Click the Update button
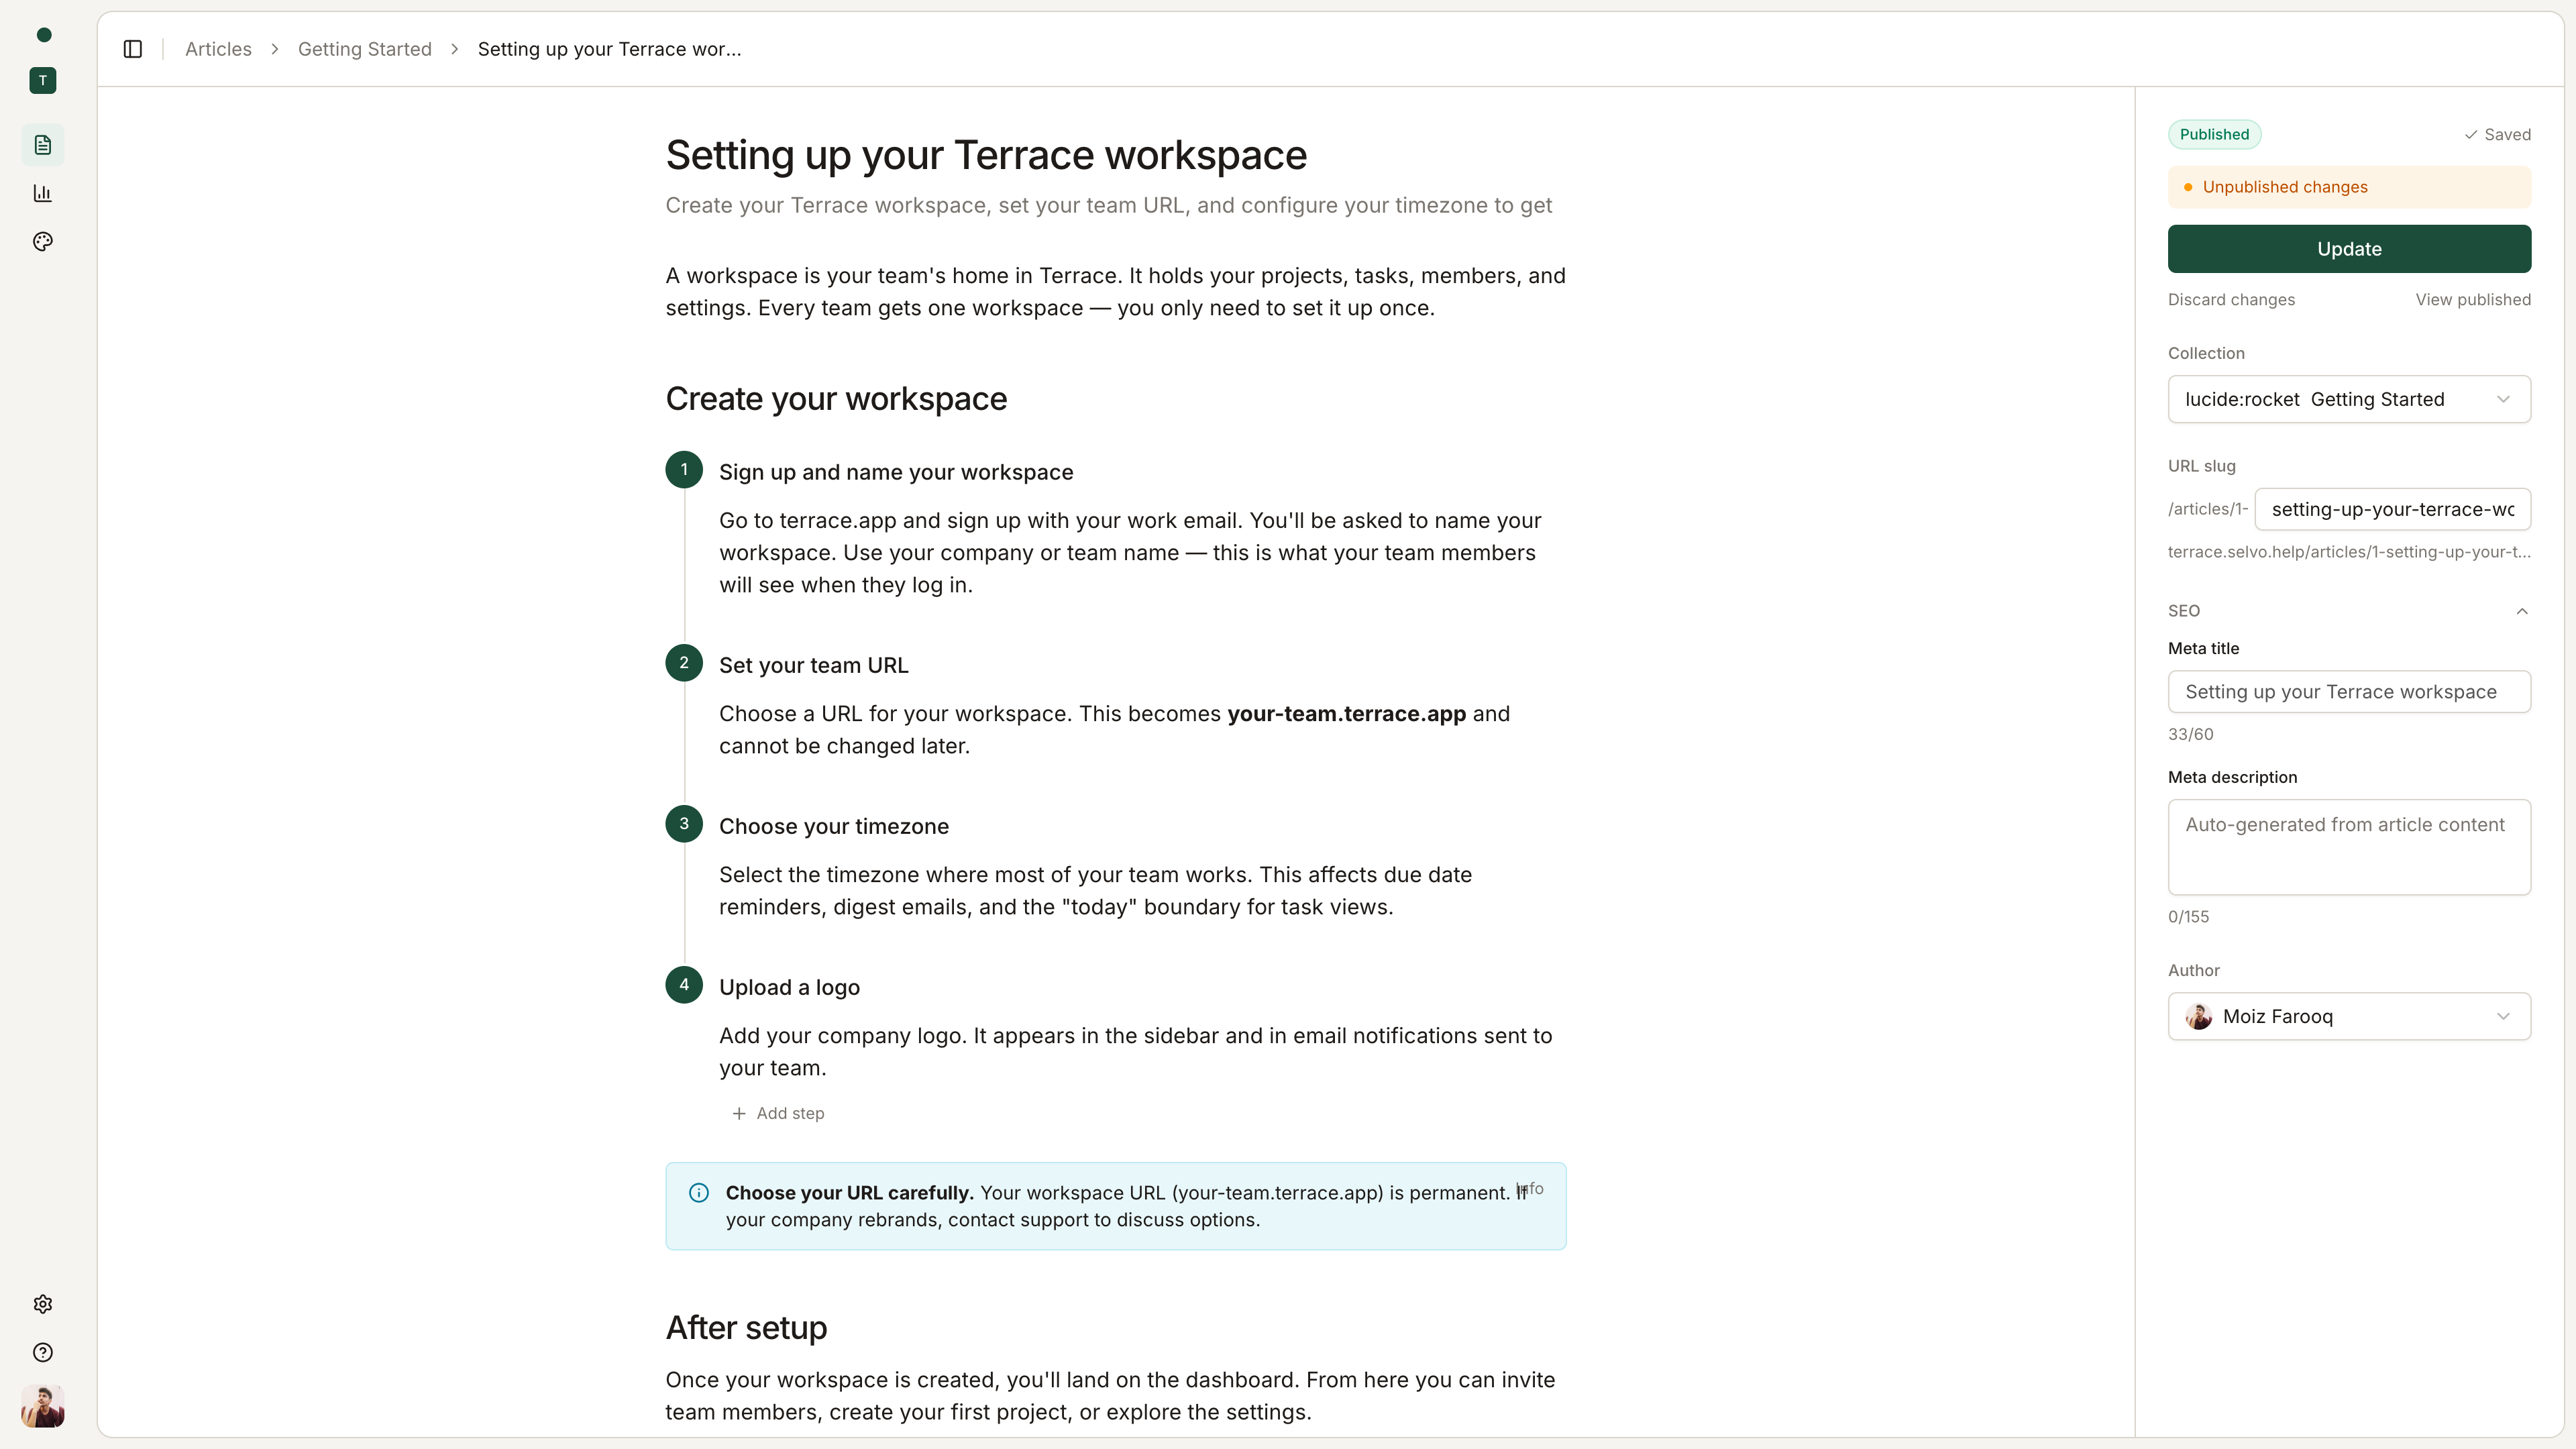 (2349, 249)
